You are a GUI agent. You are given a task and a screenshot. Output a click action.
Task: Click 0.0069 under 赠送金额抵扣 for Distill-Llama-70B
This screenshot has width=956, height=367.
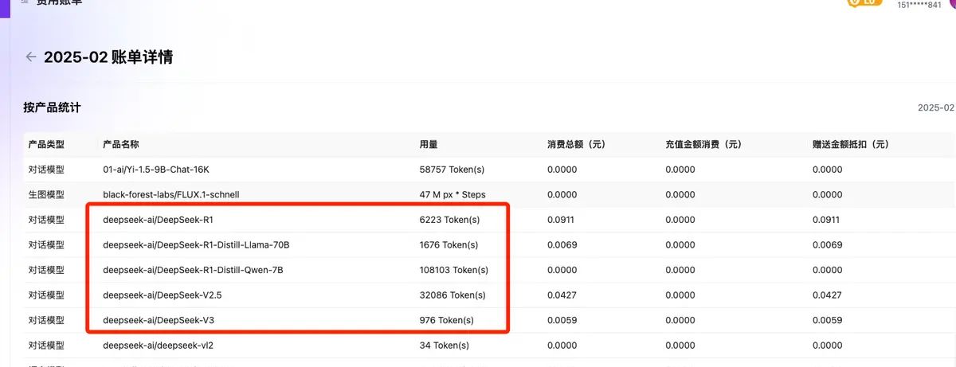827,244
